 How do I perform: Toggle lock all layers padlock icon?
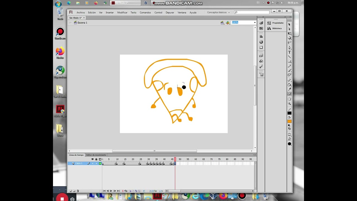96,159
